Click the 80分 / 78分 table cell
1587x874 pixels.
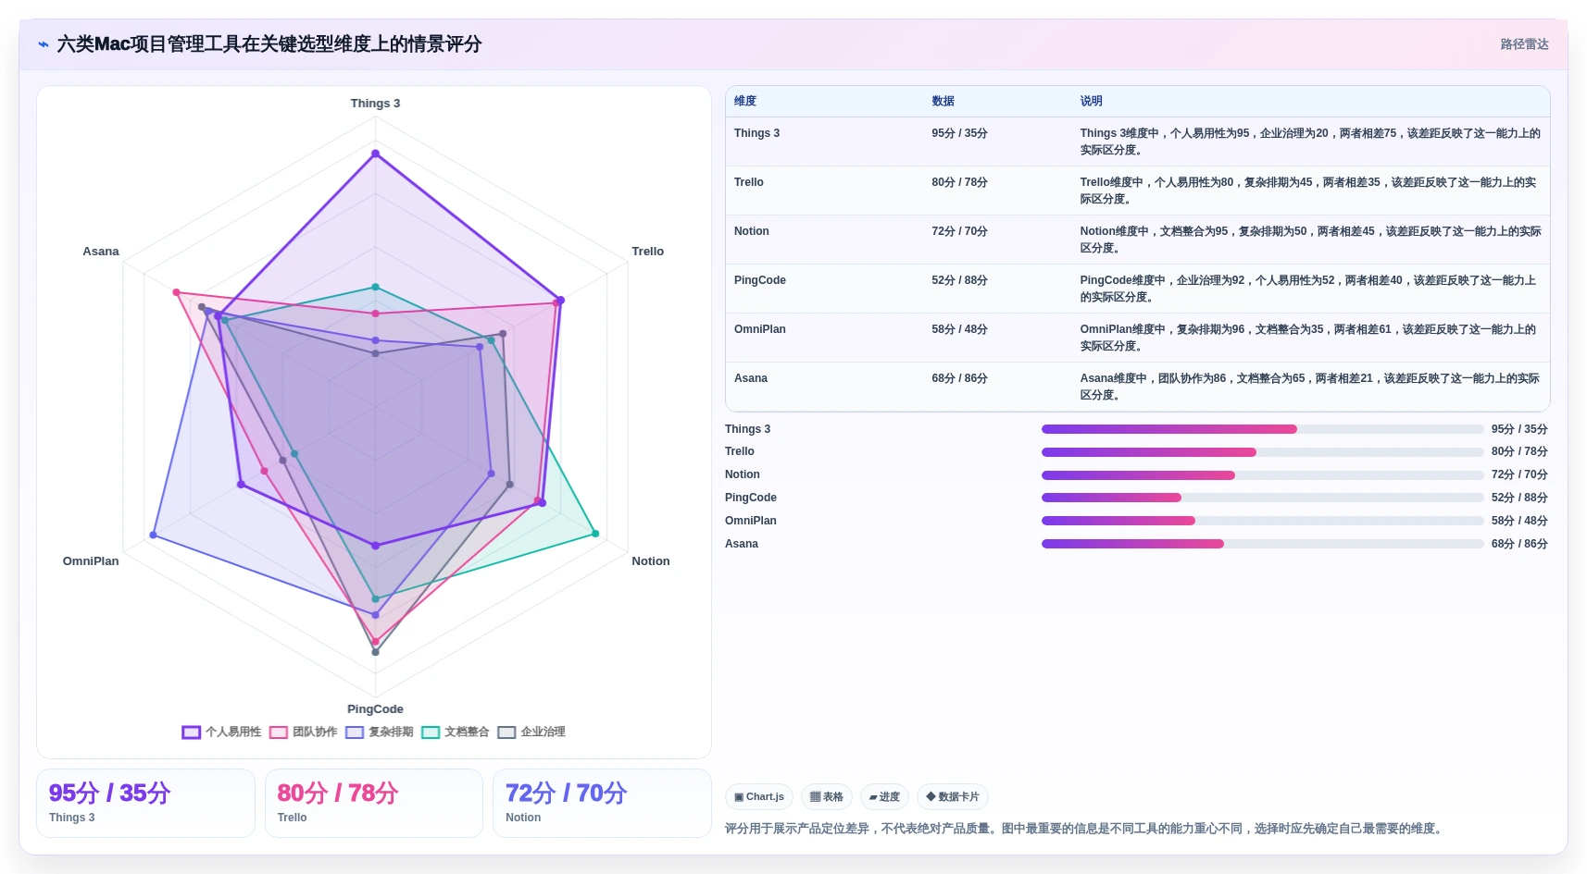click(959, 182)
